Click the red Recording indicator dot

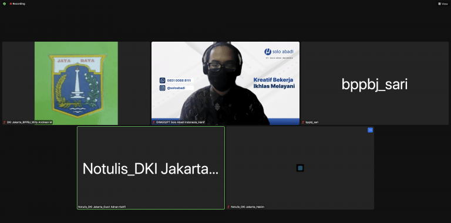coord(11,4)
